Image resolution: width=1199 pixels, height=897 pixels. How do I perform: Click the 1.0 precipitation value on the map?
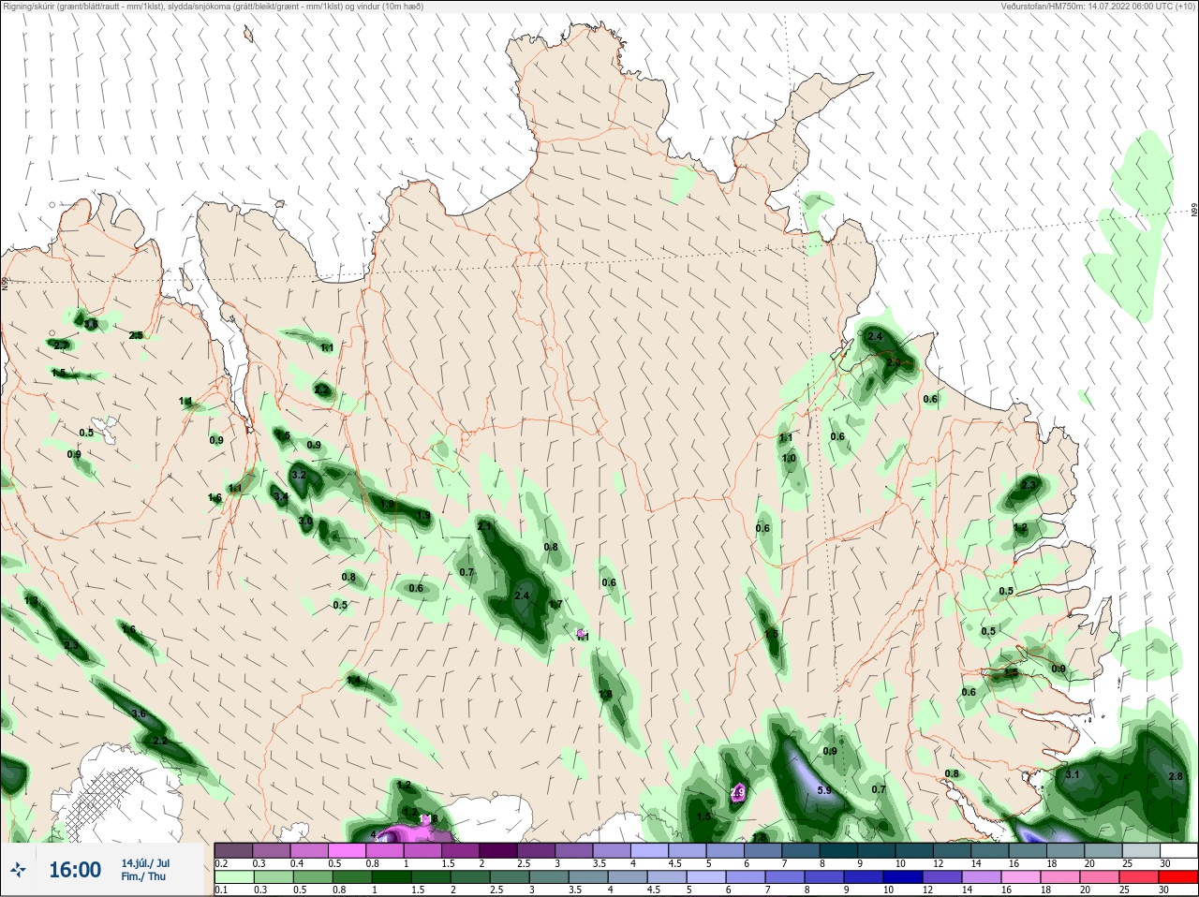[x=789, y=458]
